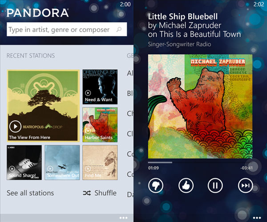The height and width of the screenshot is (222, 267).
Task: Play the Need & Want station
Action: 88,93
